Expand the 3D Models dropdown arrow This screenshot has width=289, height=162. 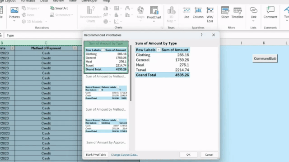coord(46,22)
